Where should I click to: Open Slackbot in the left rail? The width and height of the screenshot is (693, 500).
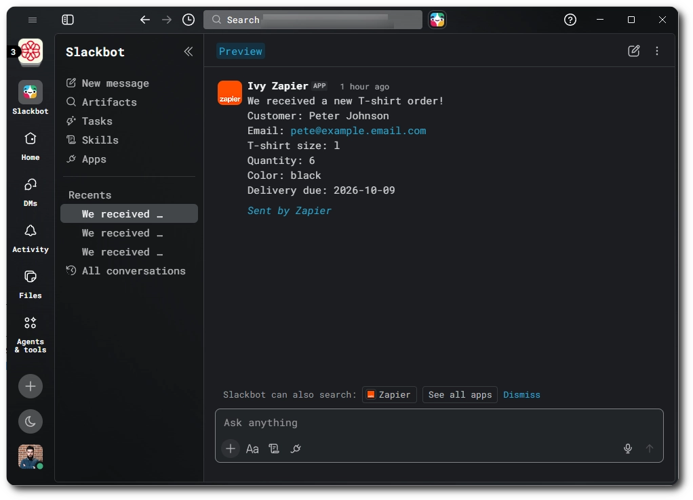pos(31,98)
